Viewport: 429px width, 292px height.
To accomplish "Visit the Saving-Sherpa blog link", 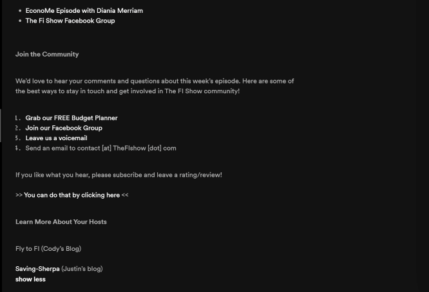I will (37, 269).
